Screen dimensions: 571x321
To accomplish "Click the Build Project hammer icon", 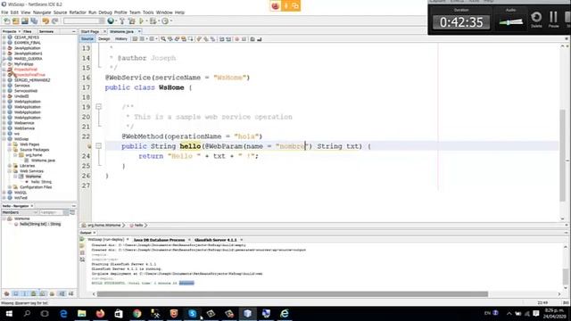I will click(122, 21).
